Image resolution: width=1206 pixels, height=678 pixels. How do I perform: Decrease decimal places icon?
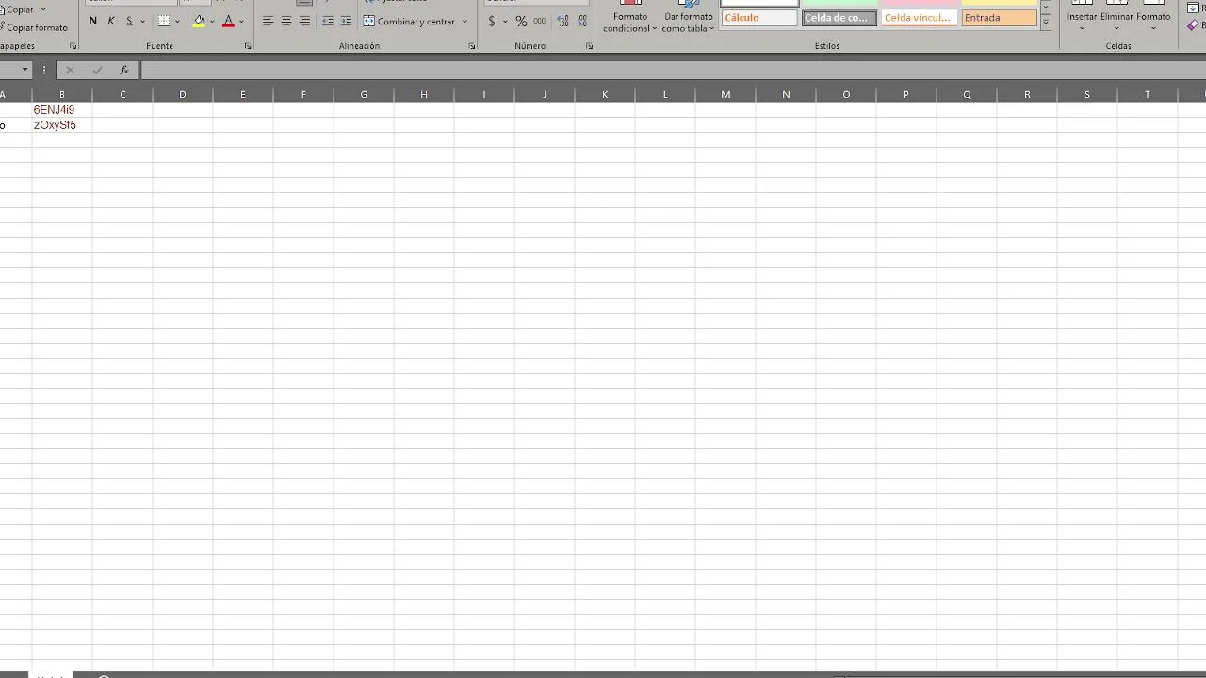coord(582,21)
